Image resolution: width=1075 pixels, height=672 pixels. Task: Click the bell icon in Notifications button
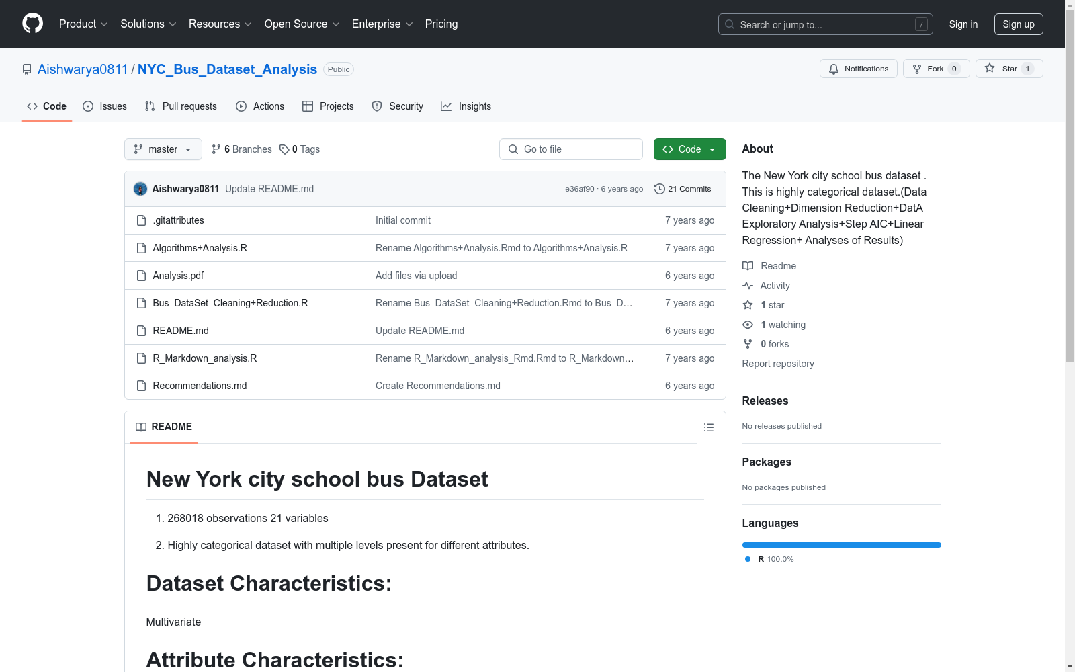(x=834, y=69)
